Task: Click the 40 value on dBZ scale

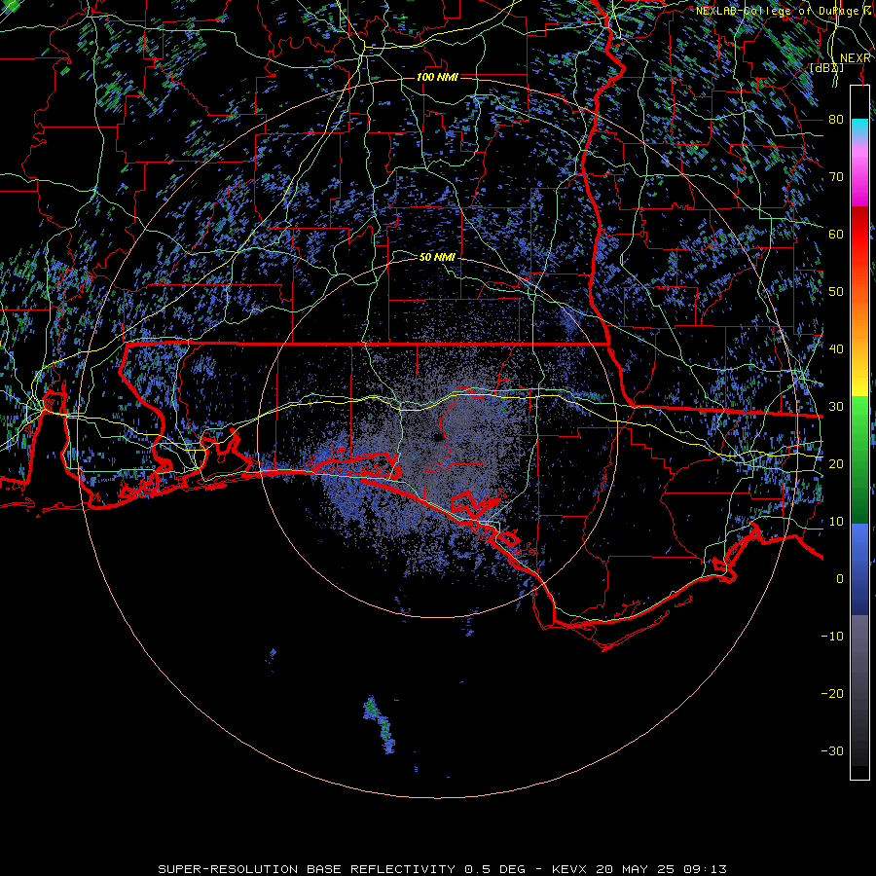Action: pyautogui.click(x=836, y=349)
